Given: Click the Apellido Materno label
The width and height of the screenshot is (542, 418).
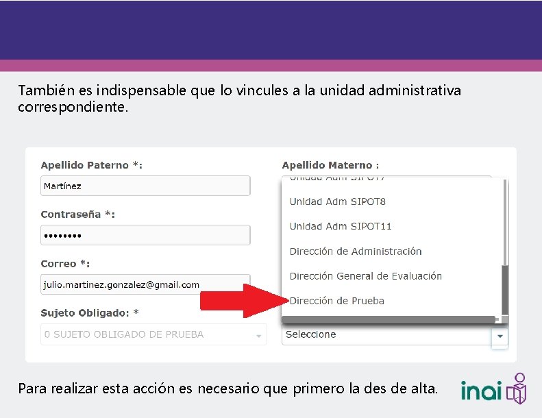Looking at the screenshot, I should tap(330, 165).
